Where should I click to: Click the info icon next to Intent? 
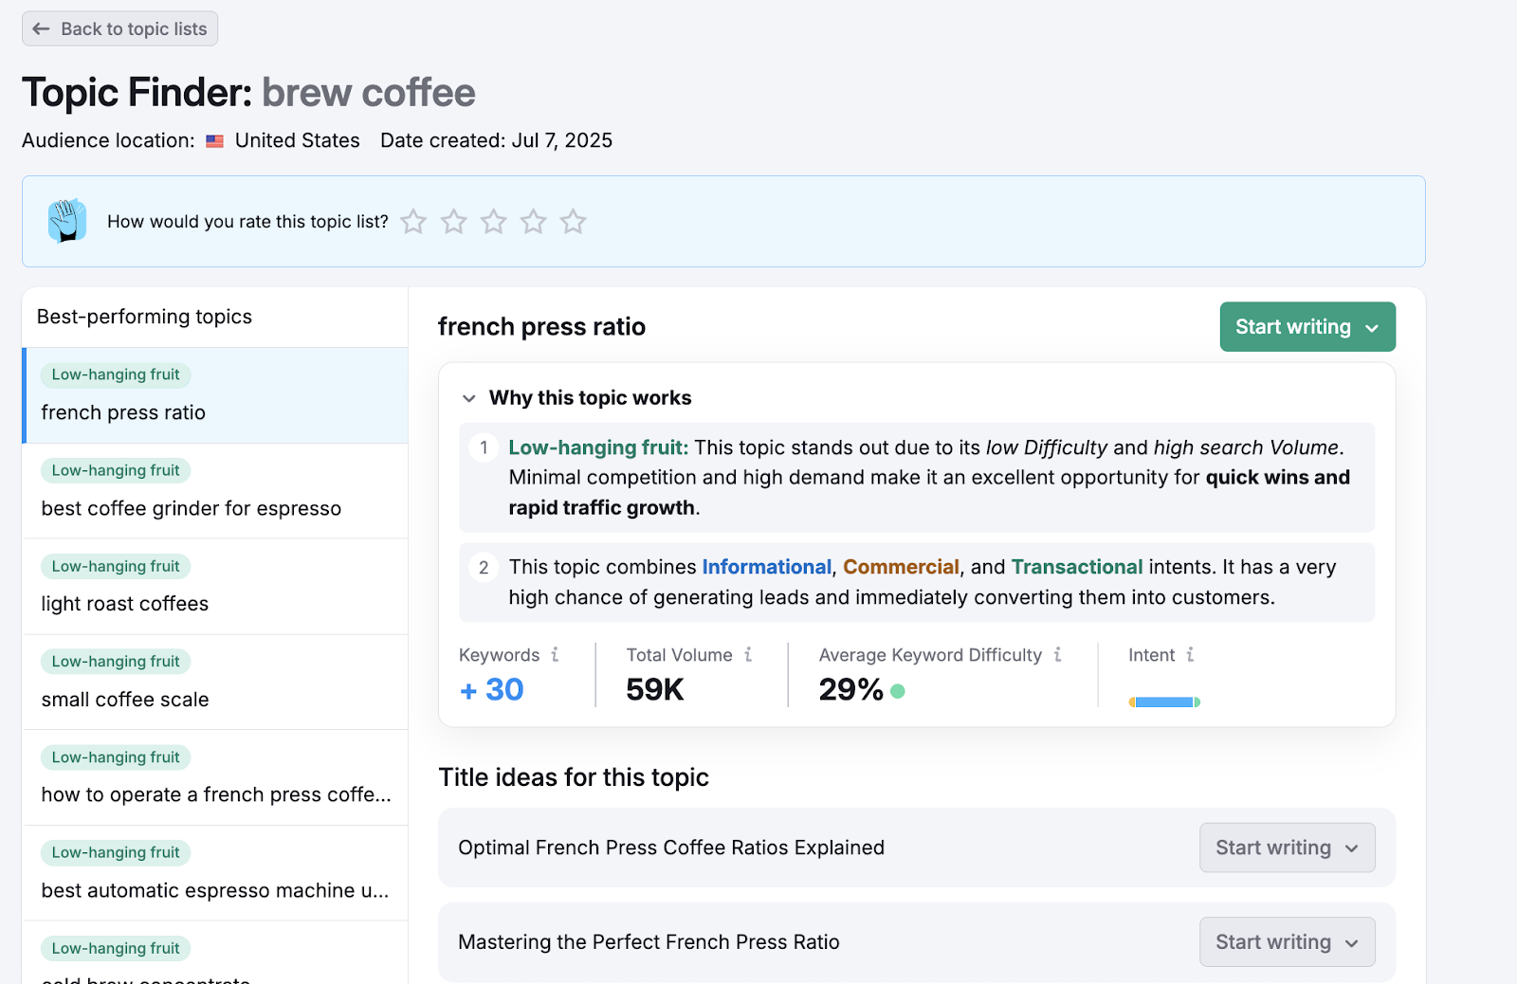(x=1190, y=655)
